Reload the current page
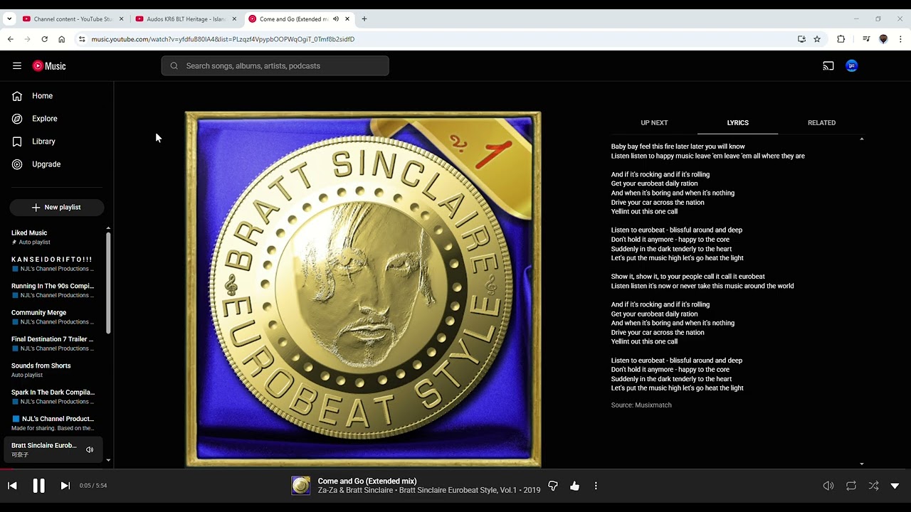Viewport: 911px width, 512px height. 45,39
